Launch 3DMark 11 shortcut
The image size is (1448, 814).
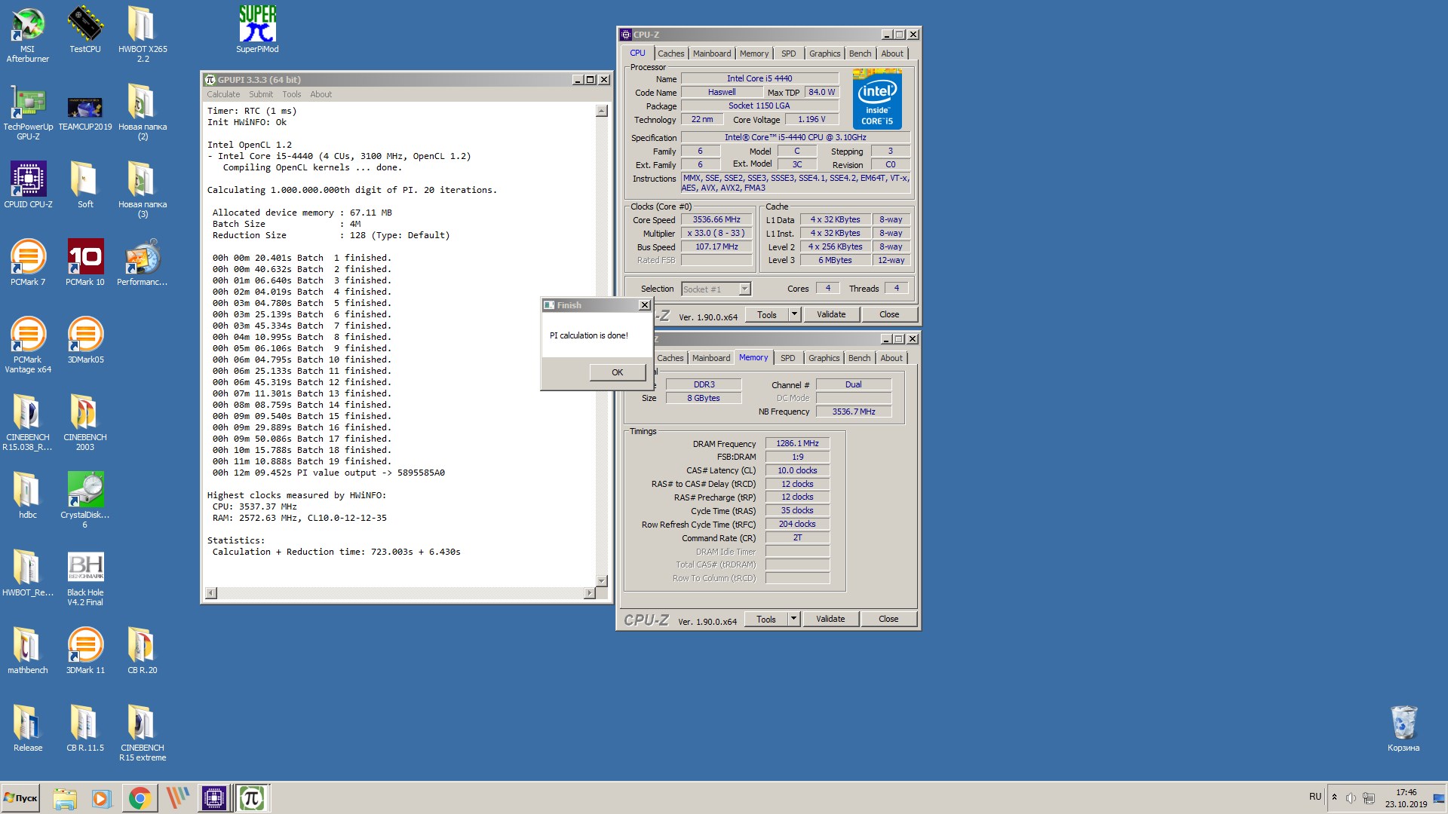(x=85, y=650)
